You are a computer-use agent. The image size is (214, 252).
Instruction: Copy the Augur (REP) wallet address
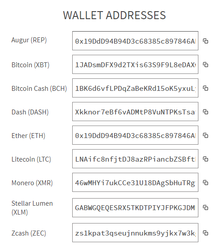[x=206, y=41]
